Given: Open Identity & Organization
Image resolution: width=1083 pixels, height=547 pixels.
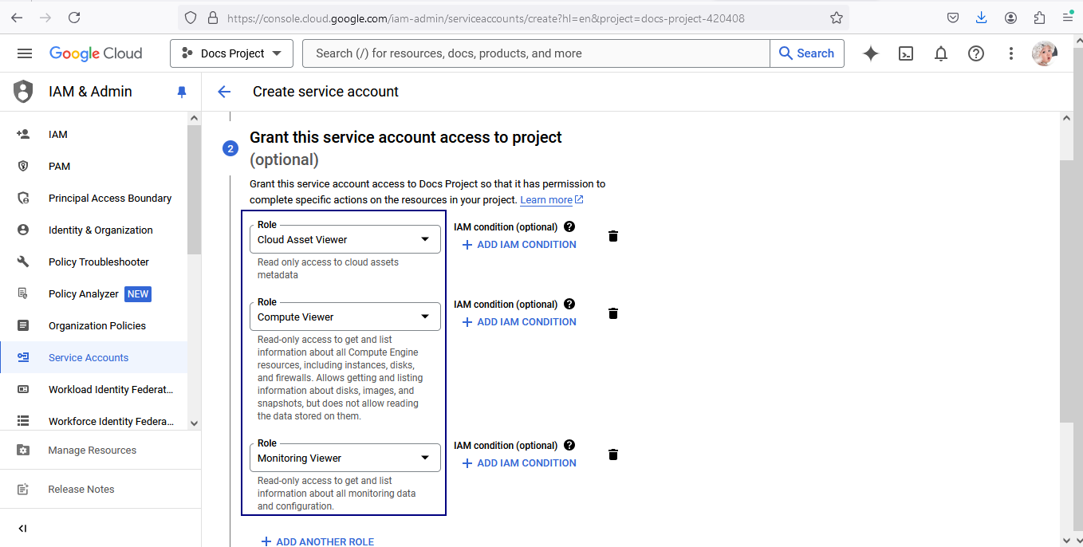Looking at the screenshot, I should (94, 230).
